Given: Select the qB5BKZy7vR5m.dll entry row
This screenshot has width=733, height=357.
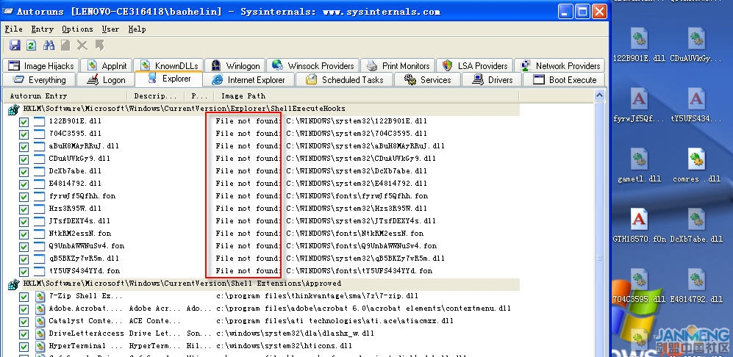Looking at the screenshot, I should [x=262, y=259].
